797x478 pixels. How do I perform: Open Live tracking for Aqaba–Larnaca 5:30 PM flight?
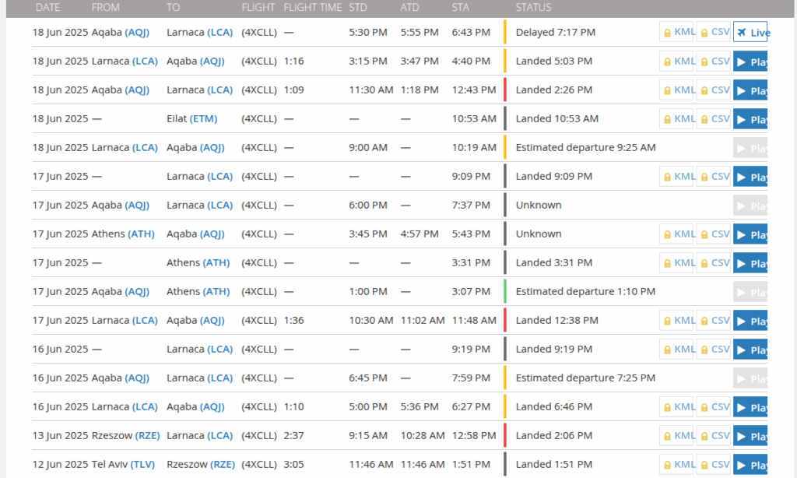(x=750, y=32)
